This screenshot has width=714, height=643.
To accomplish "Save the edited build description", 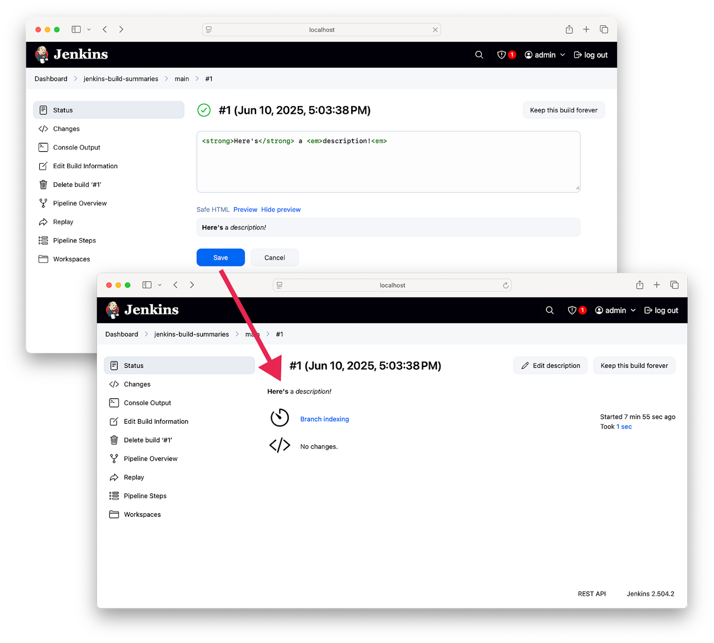I will tap(220, 257).
